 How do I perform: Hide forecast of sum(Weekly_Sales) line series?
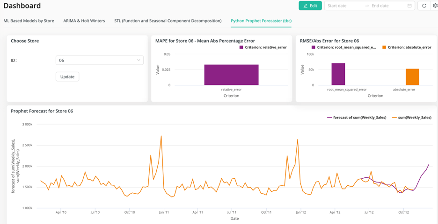[358, 117]
